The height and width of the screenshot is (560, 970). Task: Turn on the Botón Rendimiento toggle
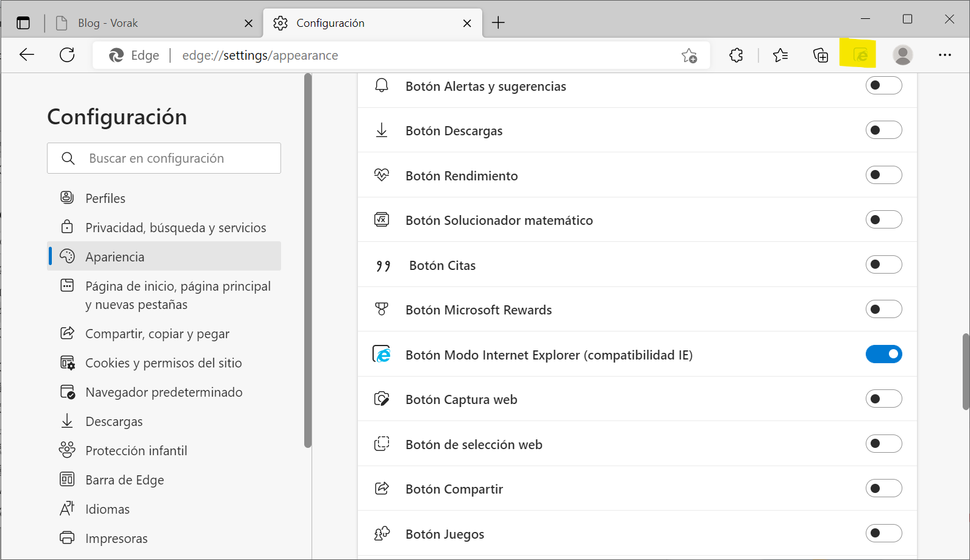(883, 175)
